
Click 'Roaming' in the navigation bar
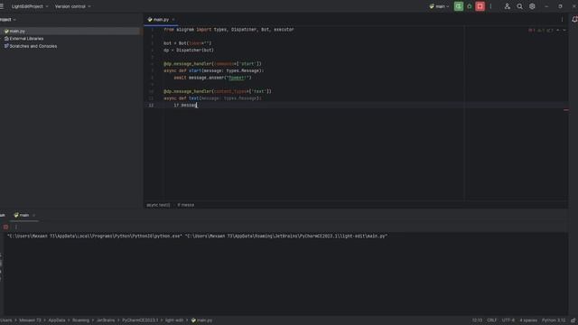click(x=80, y=320)
